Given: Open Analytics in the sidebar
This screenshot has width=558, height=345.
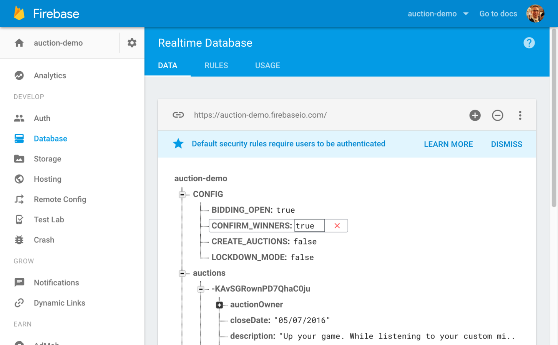Looking at the screenshot, I should pyautogui.click(x=50, y=76).
